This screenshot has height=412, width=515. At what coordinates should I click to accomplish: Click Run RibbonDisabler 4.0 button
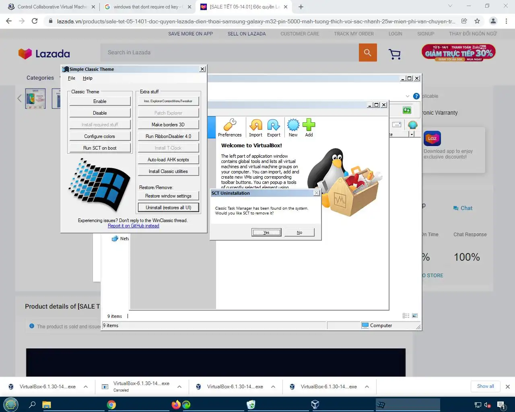(x=168, y=136)
